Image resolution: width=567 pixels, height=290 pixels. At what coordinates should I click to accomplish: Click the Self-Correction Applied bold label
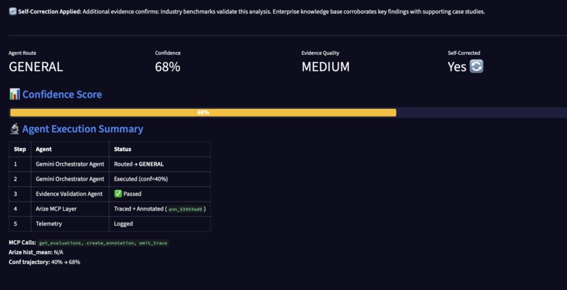tap(50, 11)
